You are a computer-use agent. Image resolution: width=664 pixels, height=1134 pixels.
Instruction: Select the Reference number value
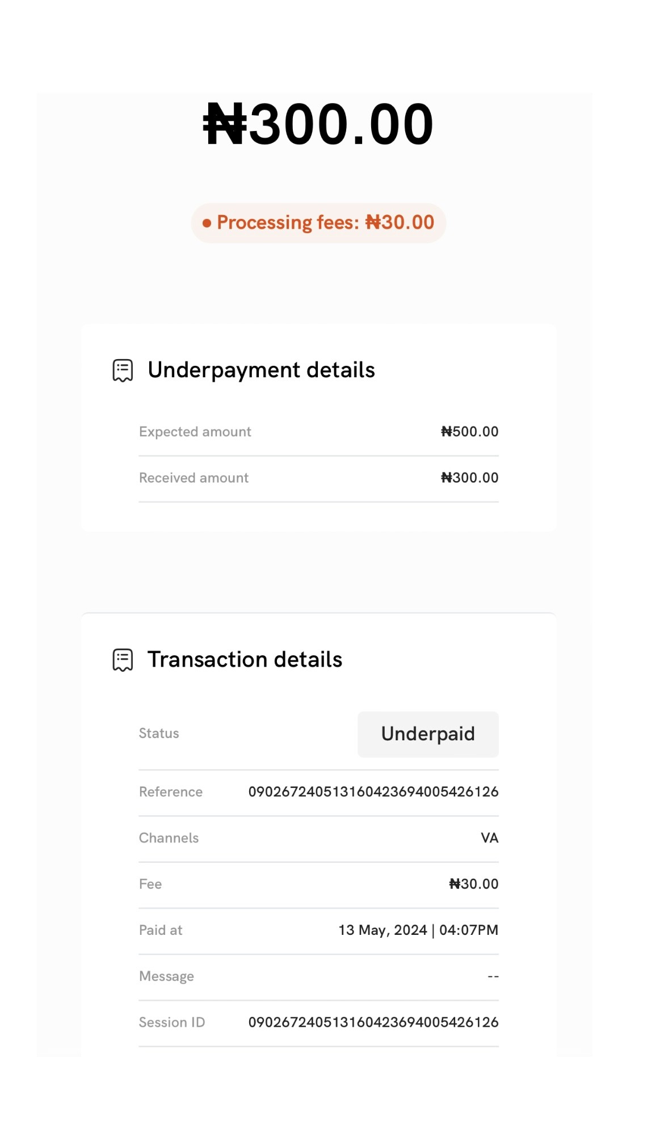coord(373,792)
